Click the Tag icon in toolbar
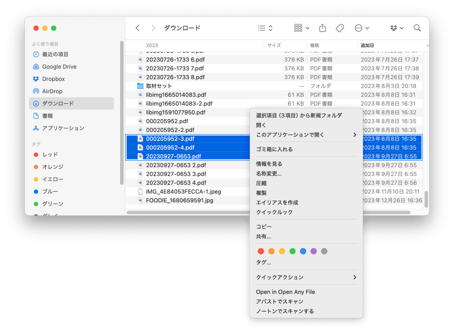Viewport: 454px width, 330px height. tap(340, 28)
